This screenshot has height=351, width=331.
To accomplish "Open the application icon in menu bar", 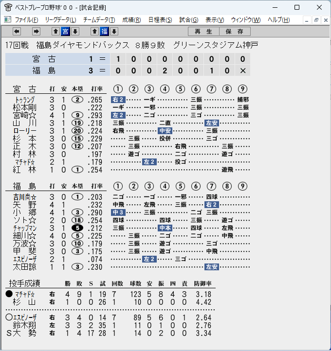I will tap(7, 20).
